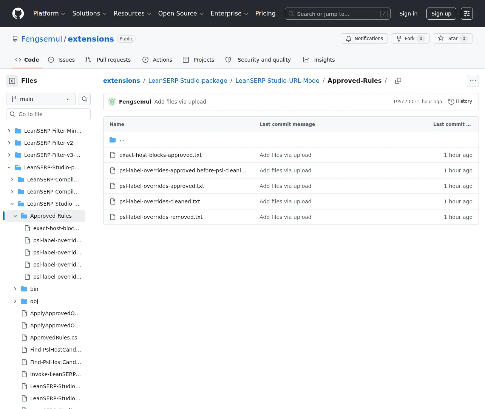
Task: Open the appearance settings icon in header
Action: pos(467,14)
